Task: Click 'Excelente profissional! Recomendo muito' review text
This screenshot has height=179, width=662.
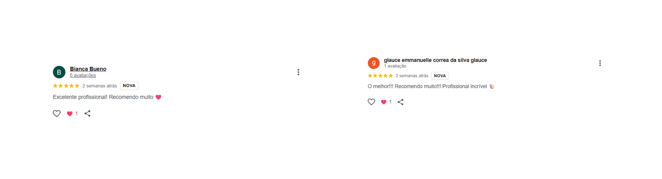Action: pyautogui.click(x=103, y=97)
